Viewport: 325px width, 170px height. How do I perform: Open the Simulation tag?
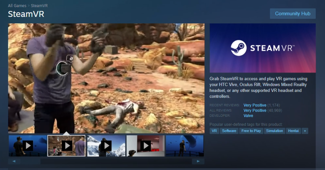coord(274,131)
